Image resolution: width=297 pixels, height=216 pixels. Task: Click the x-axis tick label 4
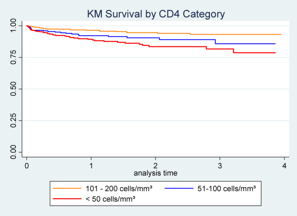pos(284,166)
